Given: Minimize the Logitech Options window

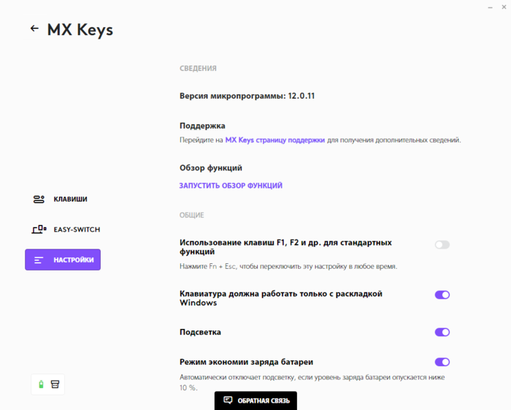Looking at the screenshot, I should (x=490, y=7).
